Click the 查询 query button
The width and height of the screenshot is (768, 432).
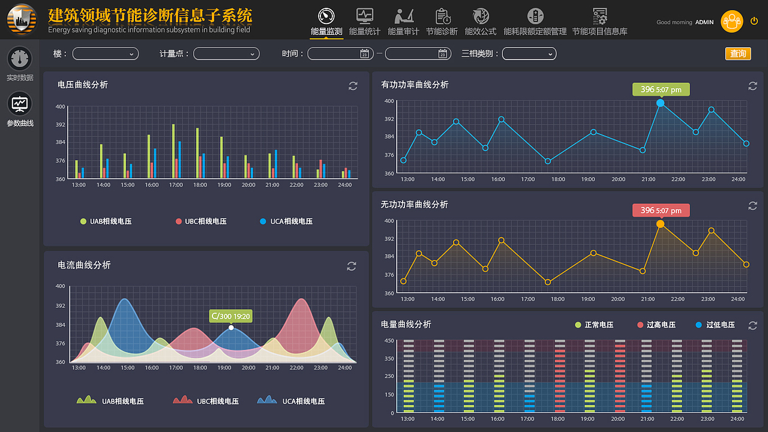click(x=738, y=54)
